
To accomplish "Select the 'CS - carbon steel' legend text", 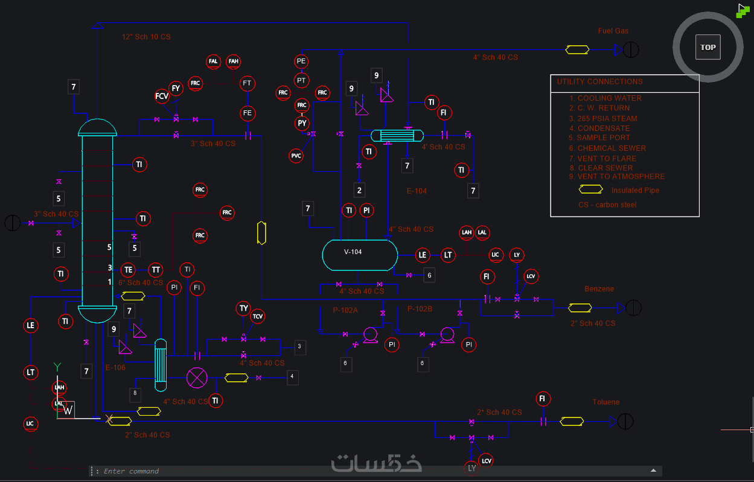I will click(607, 205).
